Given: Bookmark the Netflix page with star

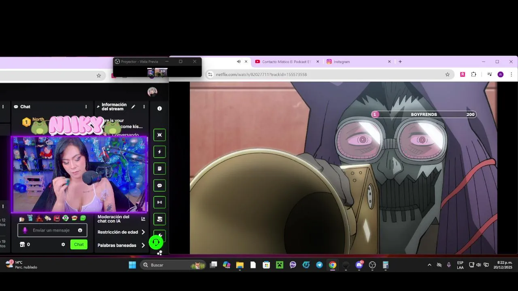Looking at the screenshot, I should point(448,74).
